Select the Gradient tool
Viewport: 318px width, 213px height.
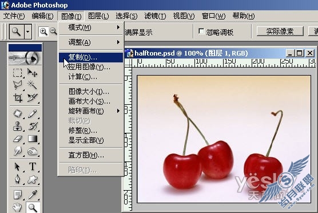click(x=32, y=139)
